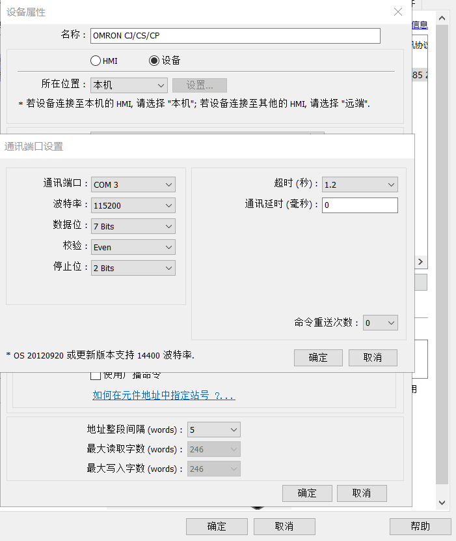Click the scroll-down arrow on right scrollbar
This screenshot has width=456, height=541.
[442, 503]
